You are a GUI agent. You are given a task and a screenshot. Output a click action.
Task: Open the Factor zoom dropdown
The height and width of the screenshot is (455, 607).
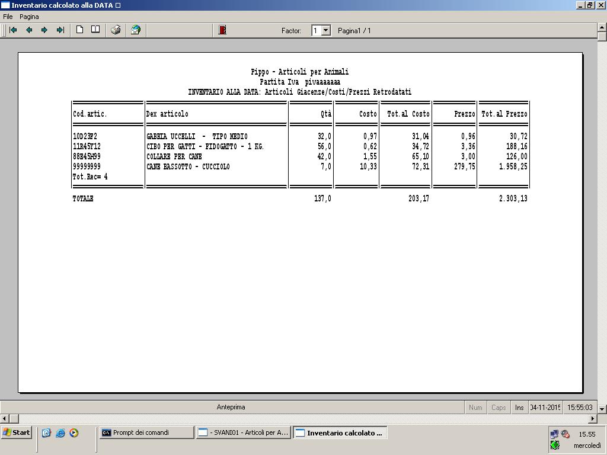click(325, 30)
